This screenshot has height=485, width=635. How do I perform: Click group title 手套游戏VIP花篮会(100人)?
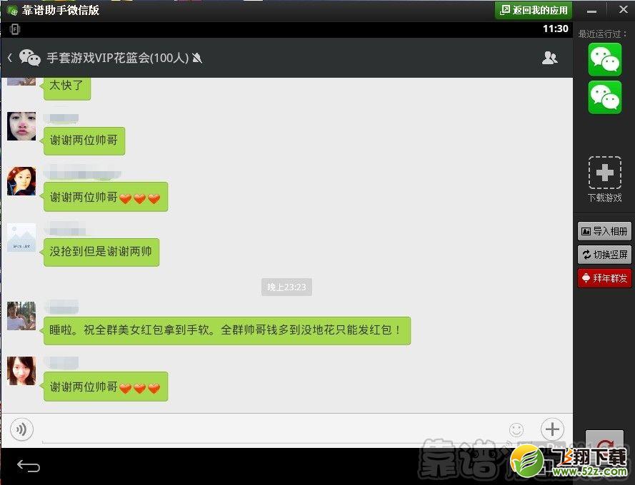(117, 58)
